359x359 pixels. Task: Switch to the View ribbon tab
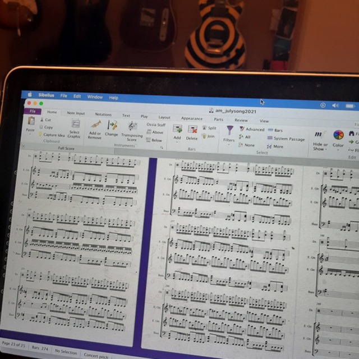tap(264, 121)
